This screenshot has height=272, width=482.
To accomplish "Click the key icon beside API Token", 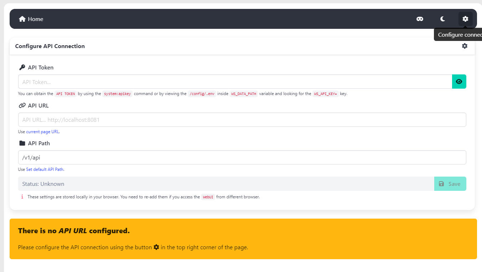I will (22, 67).
